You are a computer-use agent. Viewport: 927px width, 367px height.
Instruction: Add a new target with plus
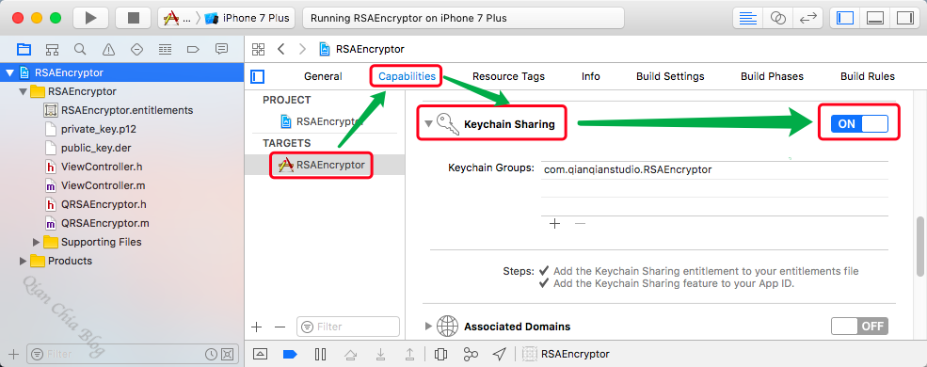[x=256, y=327]
